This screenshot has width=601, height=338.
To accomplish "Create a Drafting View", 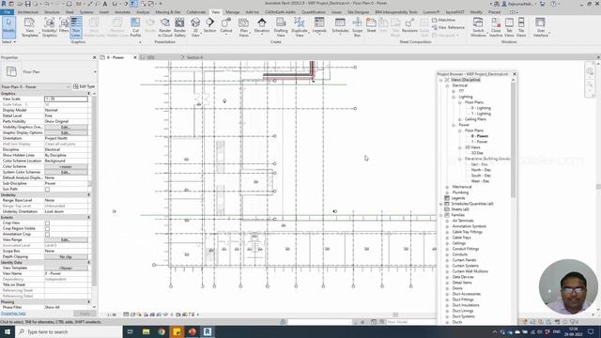I will pos(281,27).
